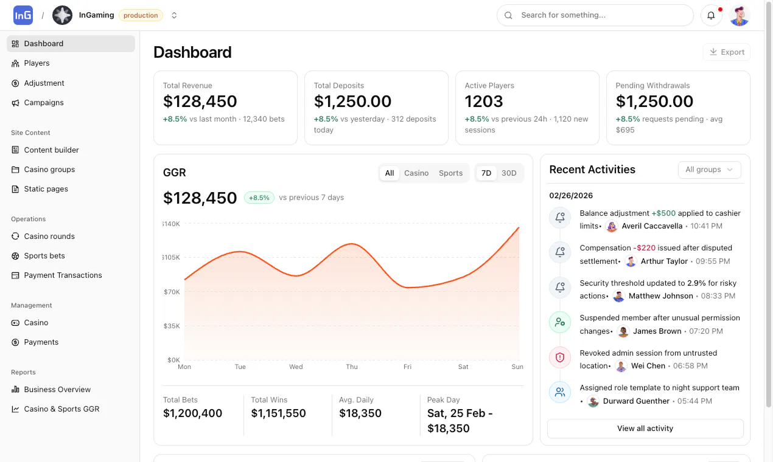Open notifications bell
The width and height of the screenshot is (773, 462).
tap(711, 15)
